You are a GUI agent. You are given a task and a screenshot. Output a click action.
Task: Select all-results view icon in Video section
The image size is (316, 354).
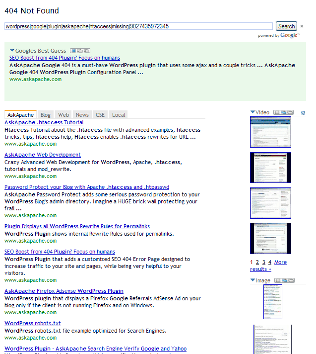tap(290, 112)
